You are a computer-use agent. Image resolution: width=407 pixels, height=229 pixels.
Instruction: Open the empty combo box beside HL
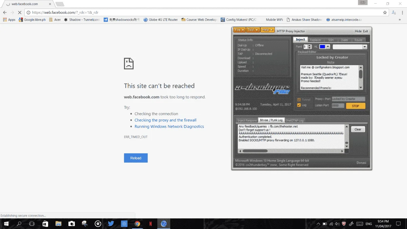[350, 47]
